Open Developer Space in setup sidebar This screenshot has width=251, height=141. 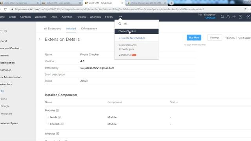9,123
